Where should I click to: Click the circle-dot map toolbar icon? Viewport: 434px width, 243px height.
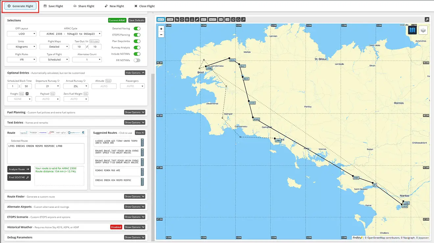pyautogui.click(x=182, y=20)
